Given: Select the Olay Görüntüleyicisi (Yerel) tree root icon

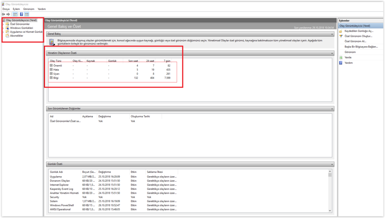Looking at the screenshot, I should click(x=4, y=20).
